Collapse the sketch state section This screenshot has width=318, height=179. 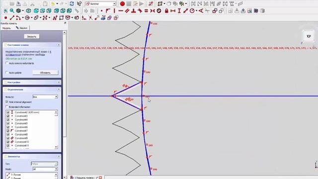[59, 45]
